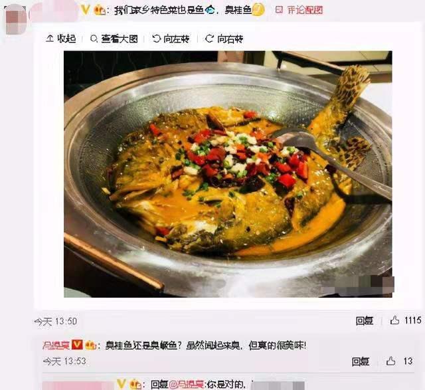Click the gold V verified badge at top
425x390 pixels.
tap(86, 10)
